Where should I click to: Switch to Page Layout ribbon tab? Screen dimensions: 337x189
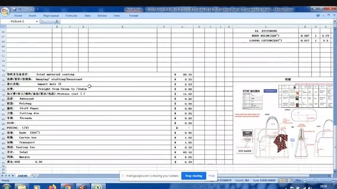(x=51, y=16)
